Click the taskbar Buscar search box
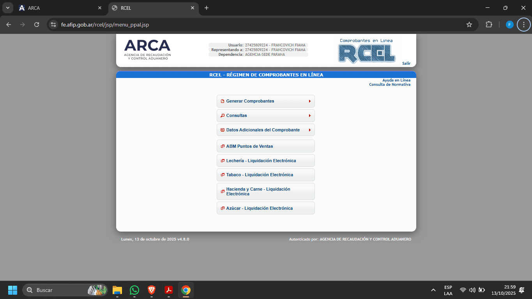The height and width of the screenshot is (299, 532). 65,290
